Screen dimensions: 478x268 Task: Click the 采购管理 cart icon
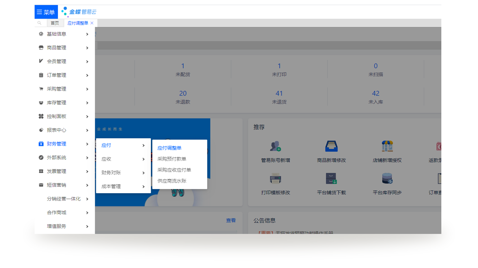41,89
